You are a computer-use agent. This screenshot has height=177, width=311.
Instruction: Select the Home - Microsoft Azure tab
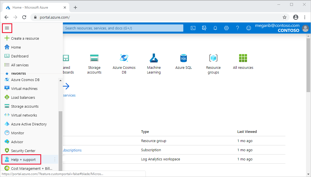[36, 7]
